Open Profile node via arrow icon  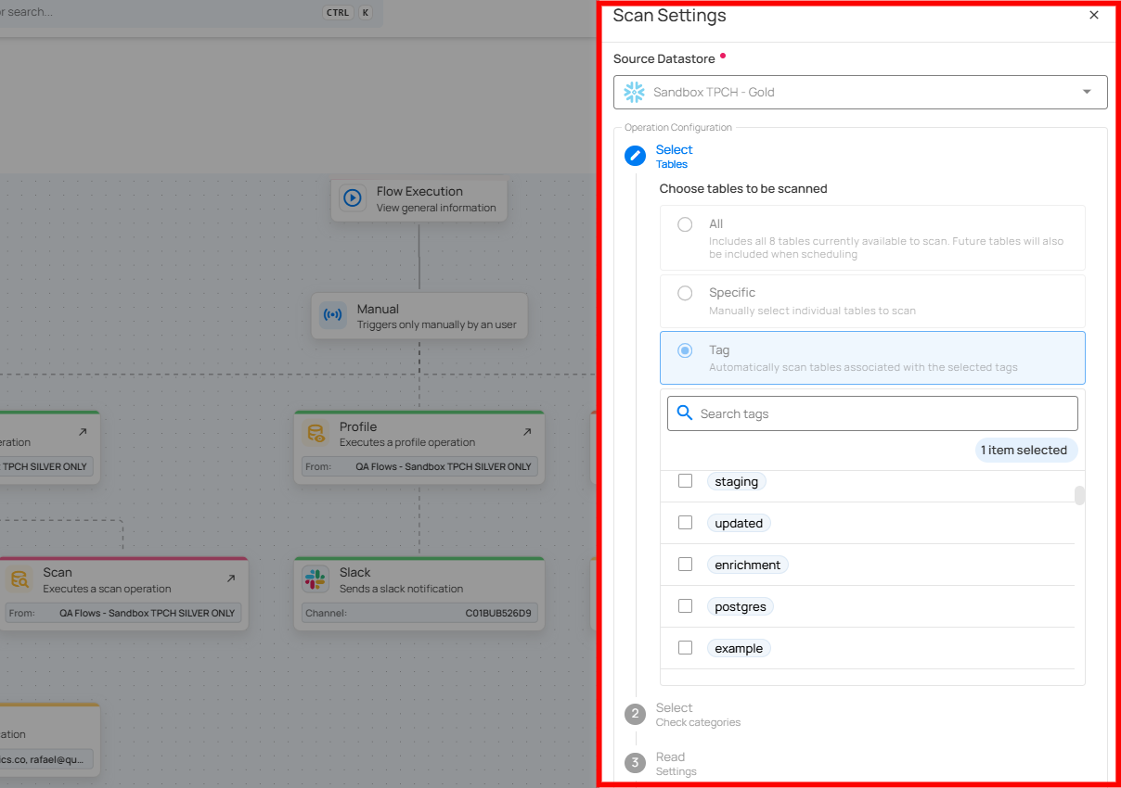click(527, 432)
